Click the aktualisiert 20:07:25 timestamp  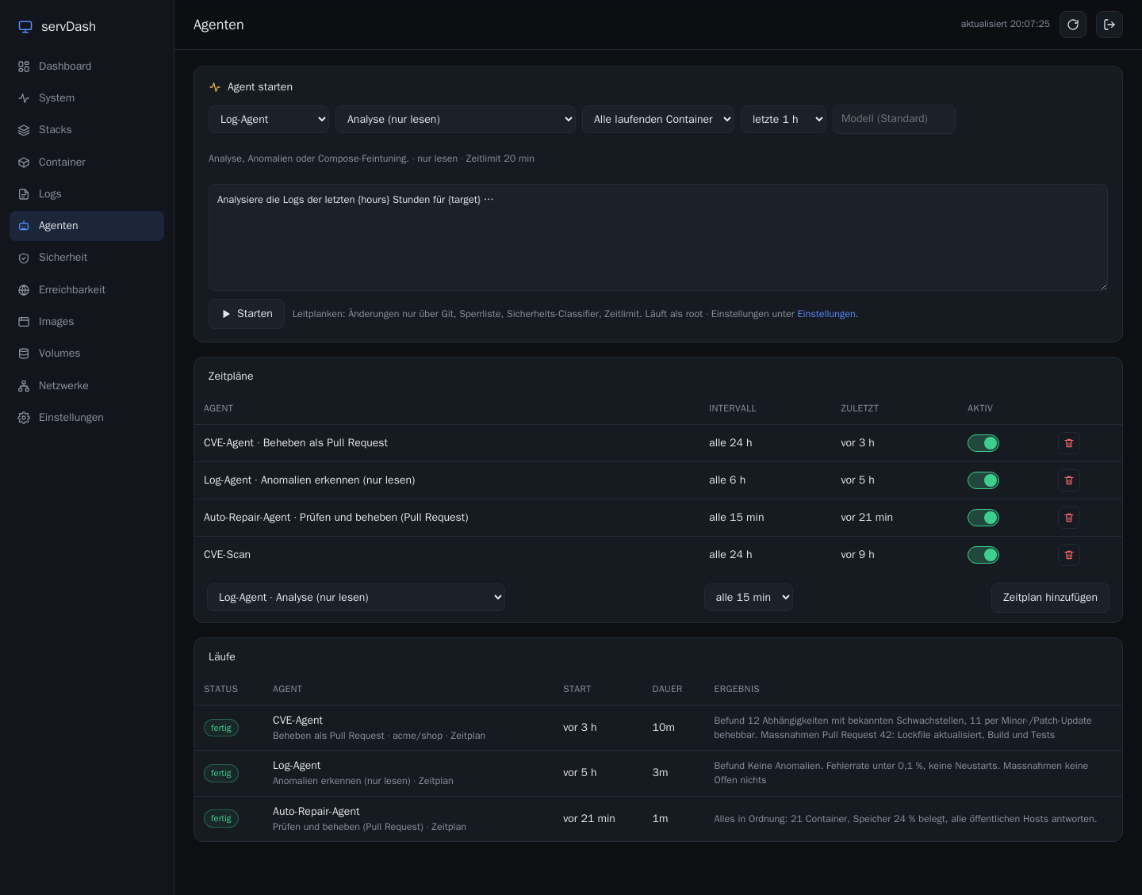point(1005,25)
